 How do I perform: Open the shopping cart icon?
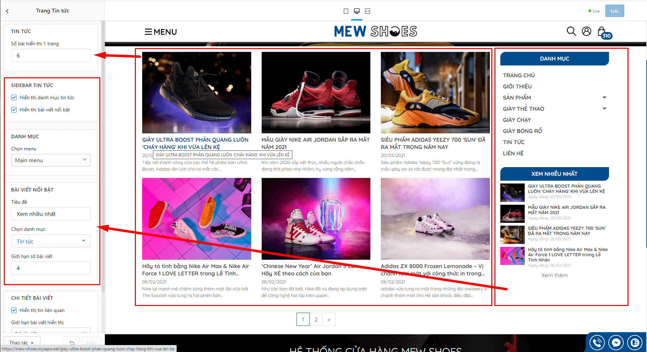point(604,32)
